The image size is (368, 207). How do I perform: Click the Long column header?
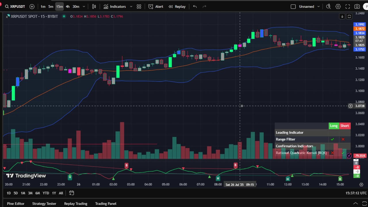(x=333, y=126)
